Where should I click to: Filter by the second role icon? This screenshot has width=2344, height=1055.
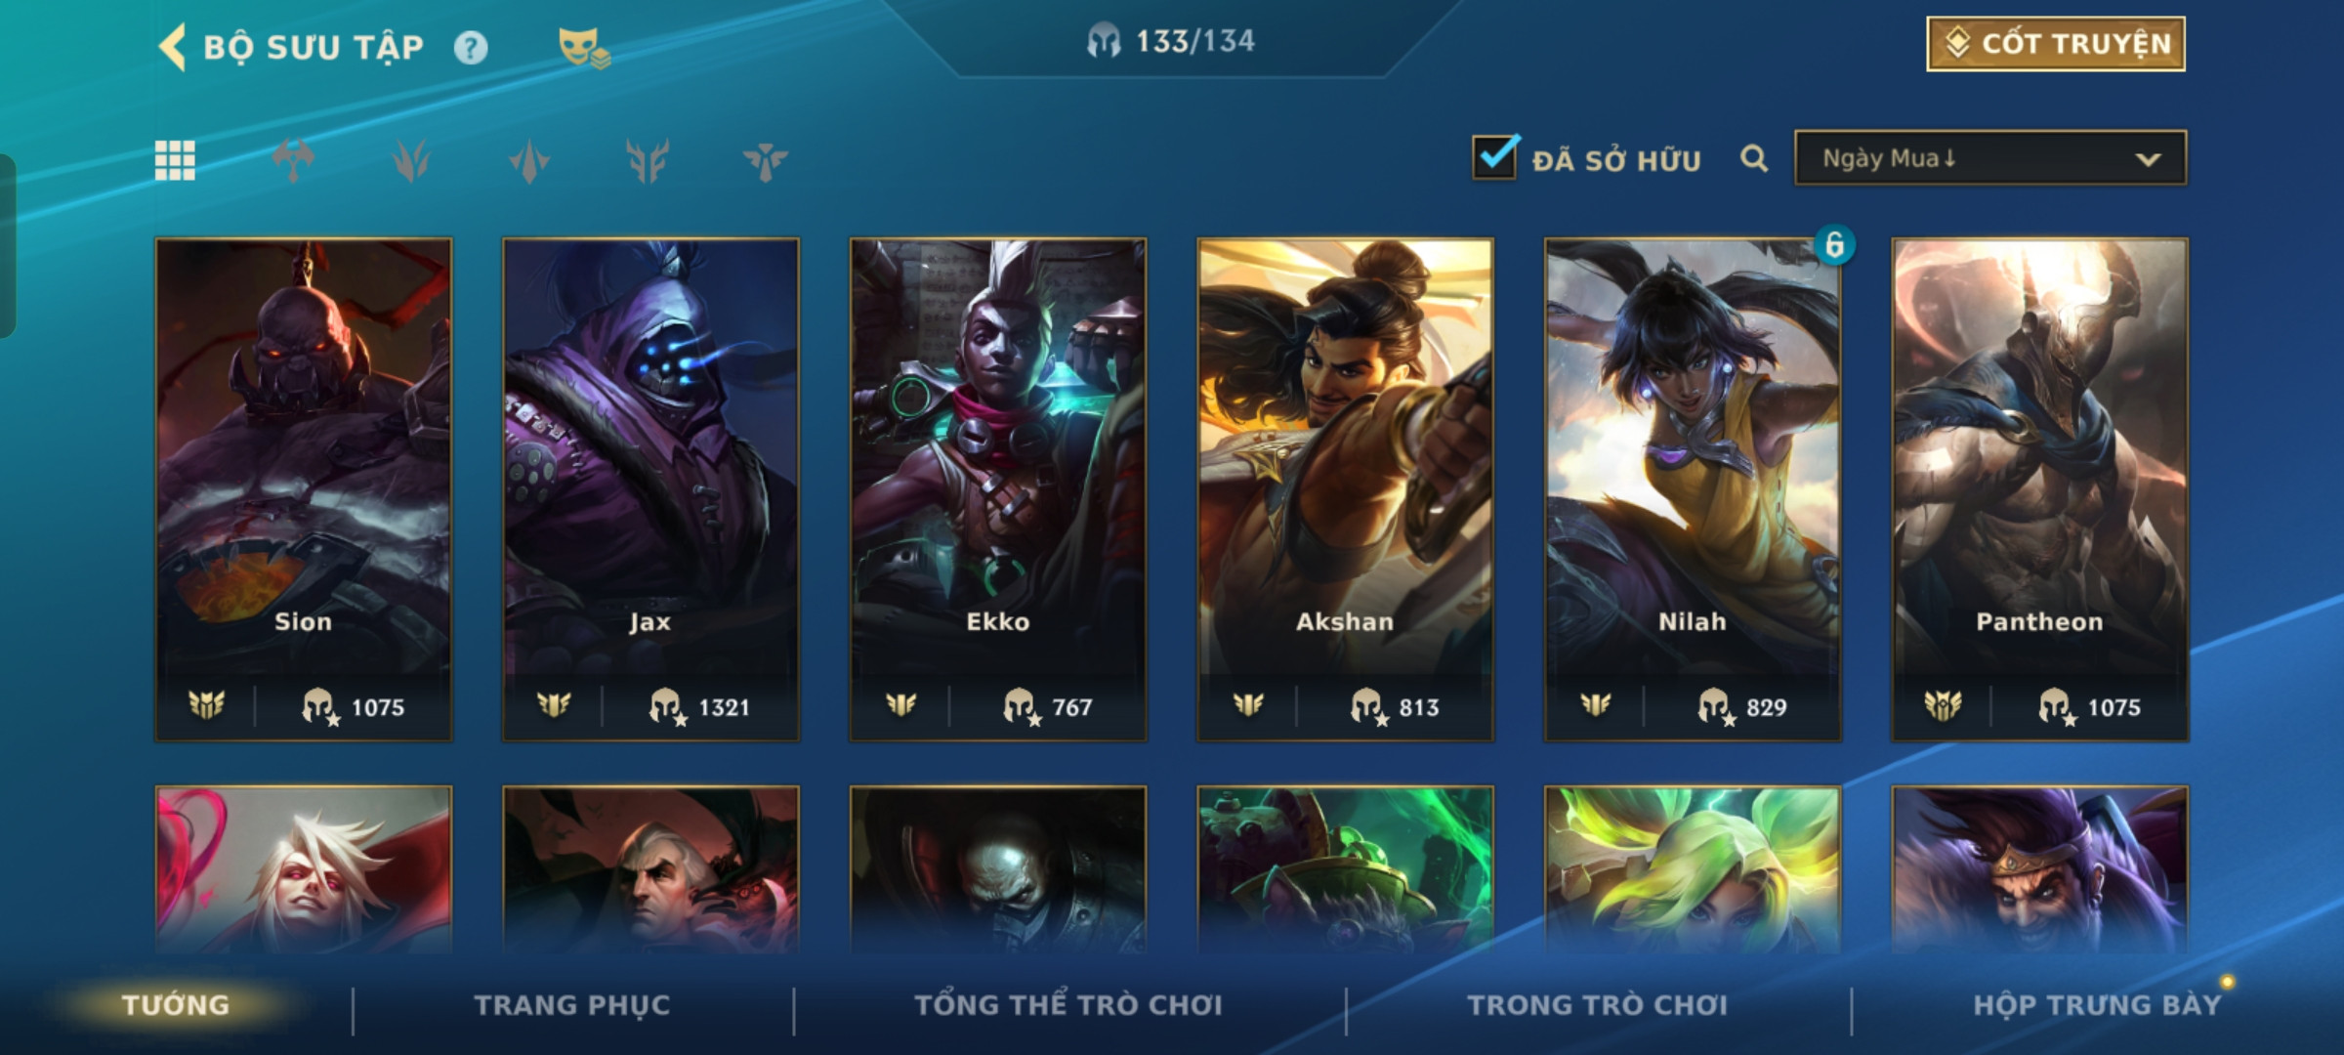[411, 160]
